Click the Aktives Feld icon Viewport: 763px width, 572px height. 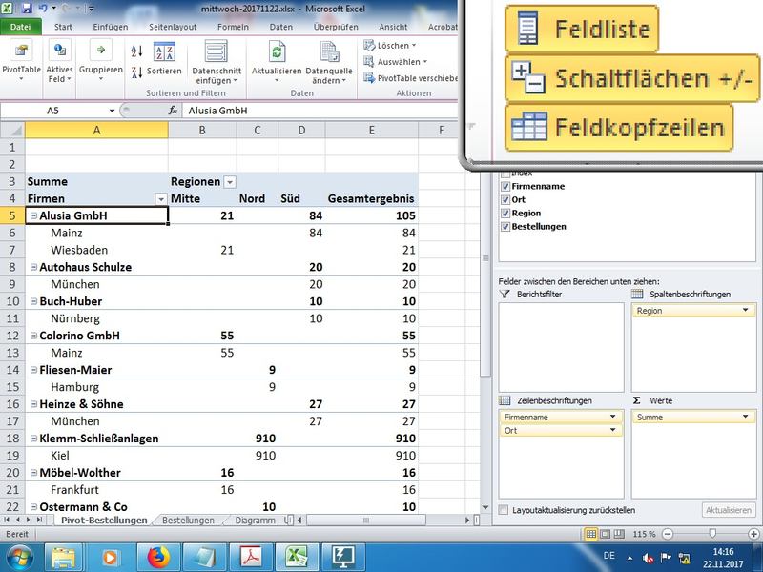point(59,51)
